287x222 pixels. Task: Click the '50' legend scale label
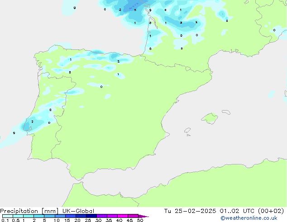tap(140, 220)
